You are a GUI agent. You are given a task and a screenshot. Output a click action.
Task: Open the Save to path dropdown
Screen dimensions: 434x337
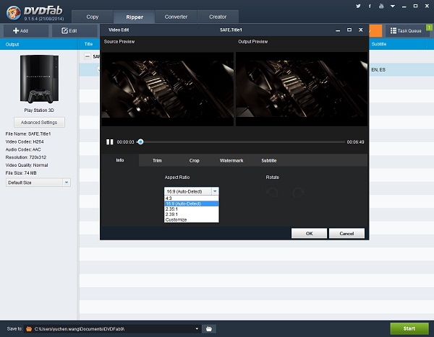[197, 328]
